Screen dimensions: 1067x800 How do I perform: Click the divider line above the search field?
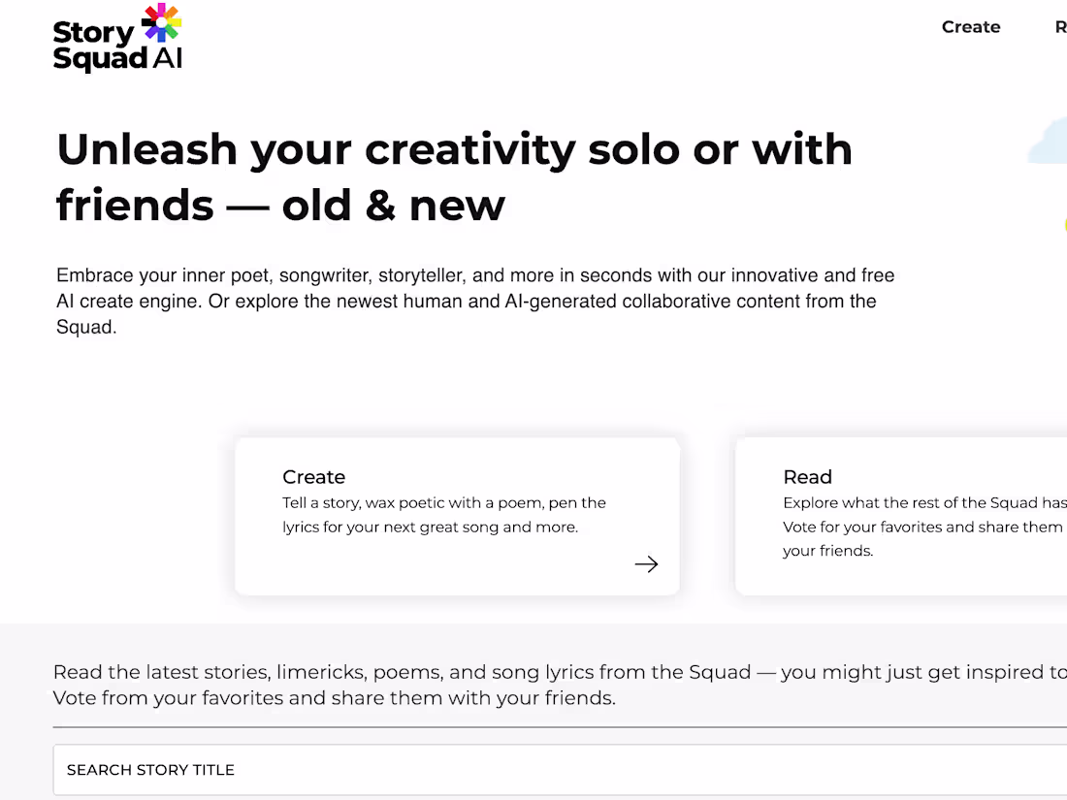click(560, 727)
